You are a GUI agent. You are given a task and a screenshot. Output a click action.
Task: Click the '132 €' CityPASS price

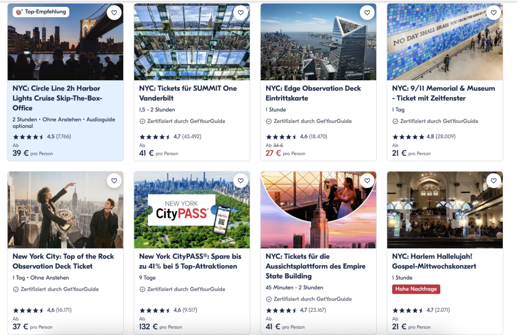[x=148, y=327]
